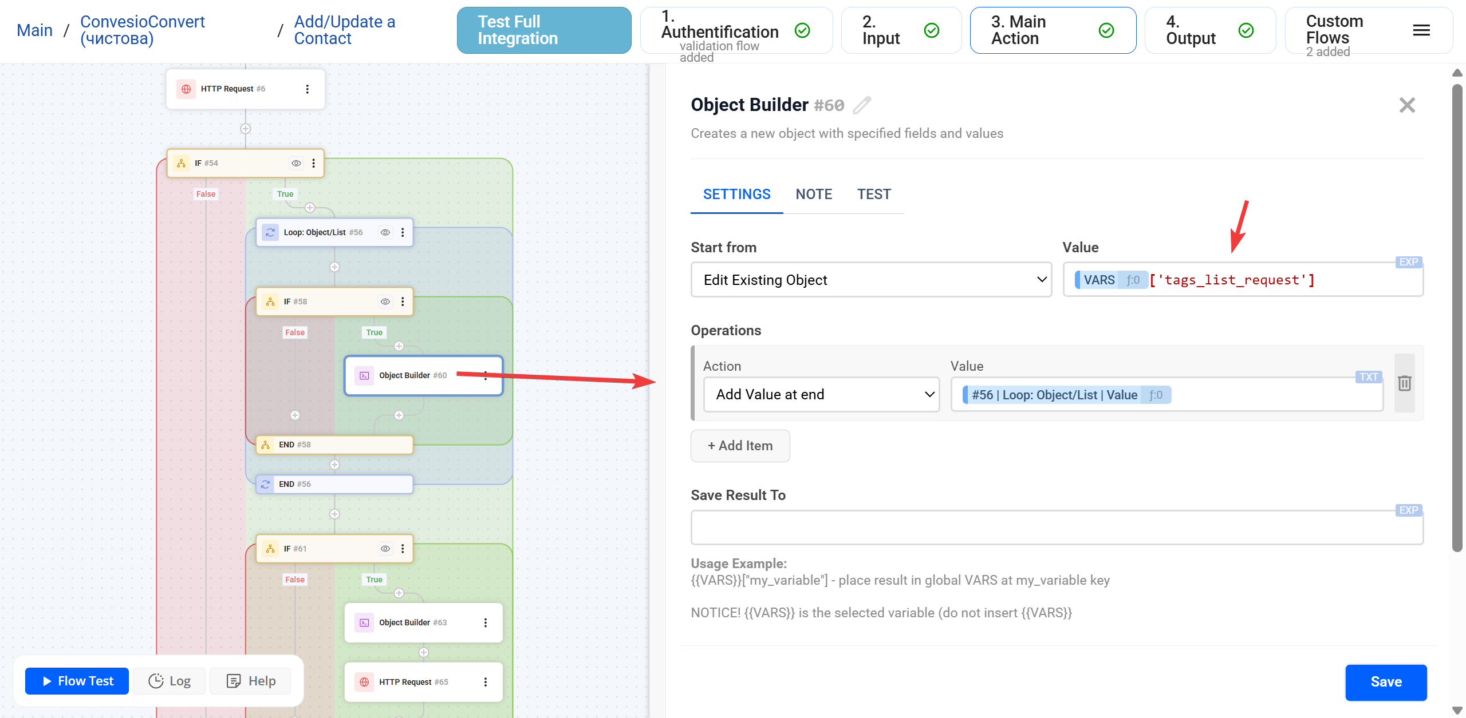Click the plus connector below Loop: Object/List #56

click(334, 267)
